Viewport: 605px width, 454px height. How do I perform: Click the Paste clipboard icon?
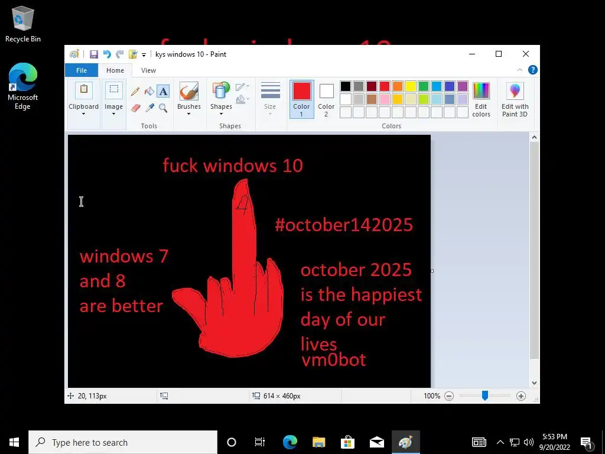84,90
